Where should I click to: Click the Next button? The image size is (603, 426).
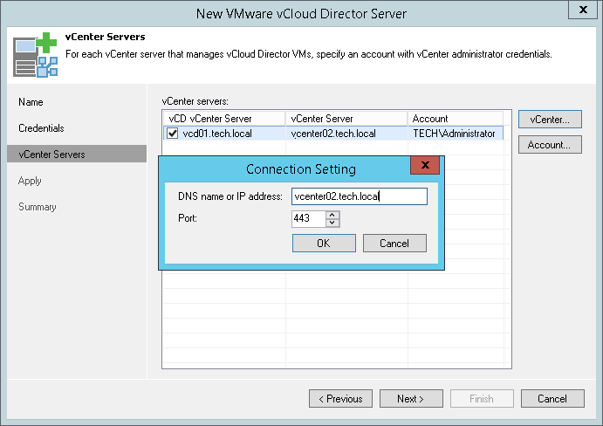410,399
